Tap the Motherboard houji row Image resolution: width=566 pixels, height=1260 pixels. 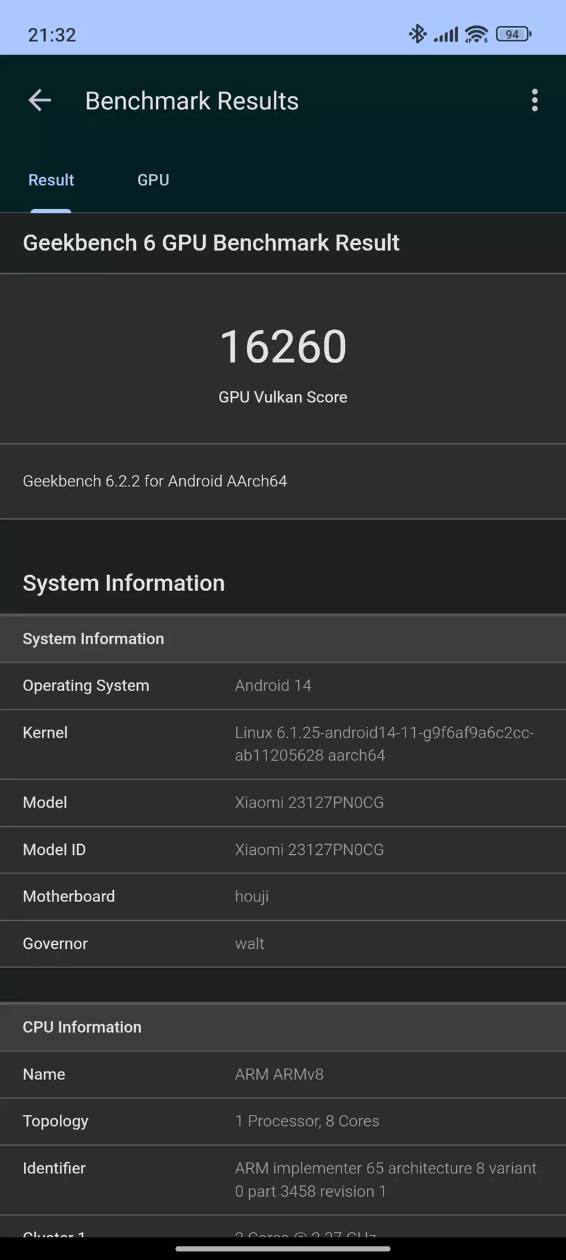click(283, 897)
